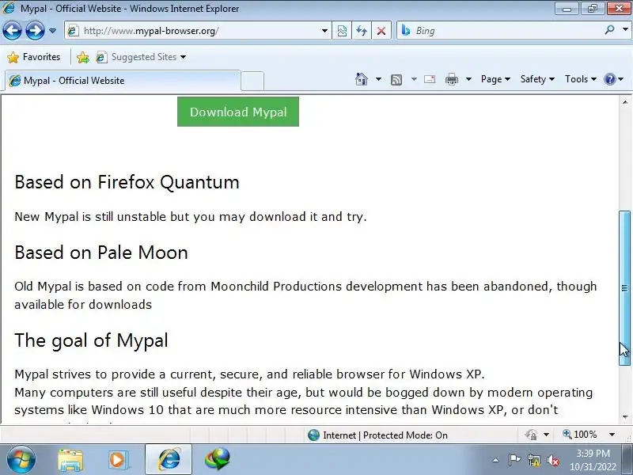Expand the address bar autocomplete dropdown
Screen dimensions: 633x475
pos(324,31)
